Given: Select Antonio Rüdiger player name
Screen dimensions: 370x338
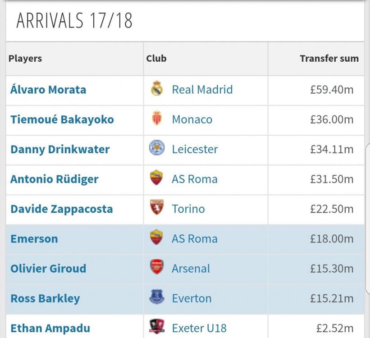Looking at the screenshot, I should 54,179.
